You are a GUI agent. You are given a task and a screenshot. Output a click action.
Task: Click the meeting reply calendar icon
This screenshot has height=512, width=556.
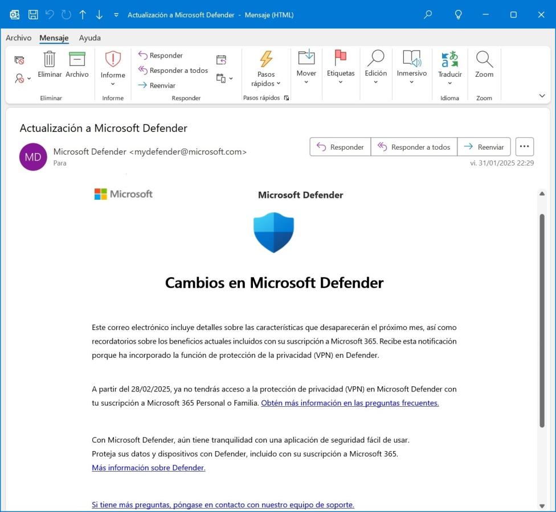tap(221, 60)
